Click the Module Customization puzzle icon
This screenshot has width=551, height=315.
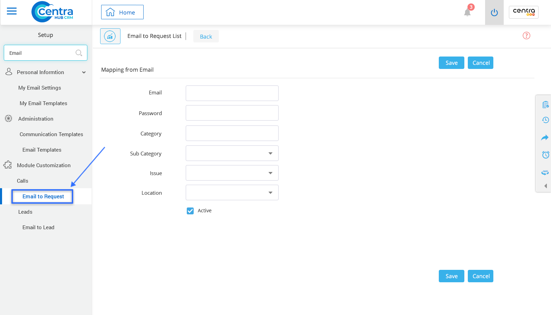tap(8, 165)
